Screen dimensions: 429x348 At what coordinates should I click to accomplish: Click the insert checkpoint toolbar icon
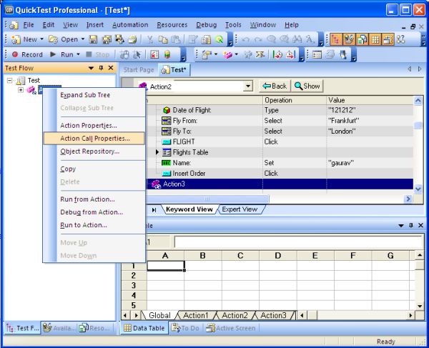tap(207, 55)
